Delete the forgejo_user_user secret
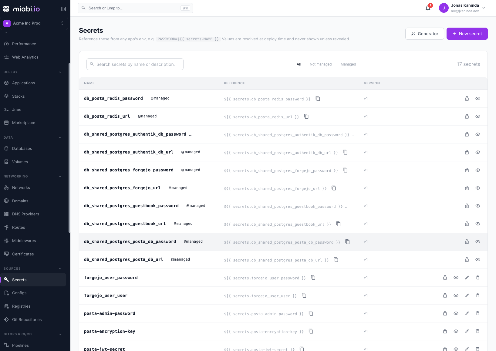This screenshot has height=351, width=496. [478, 295]
